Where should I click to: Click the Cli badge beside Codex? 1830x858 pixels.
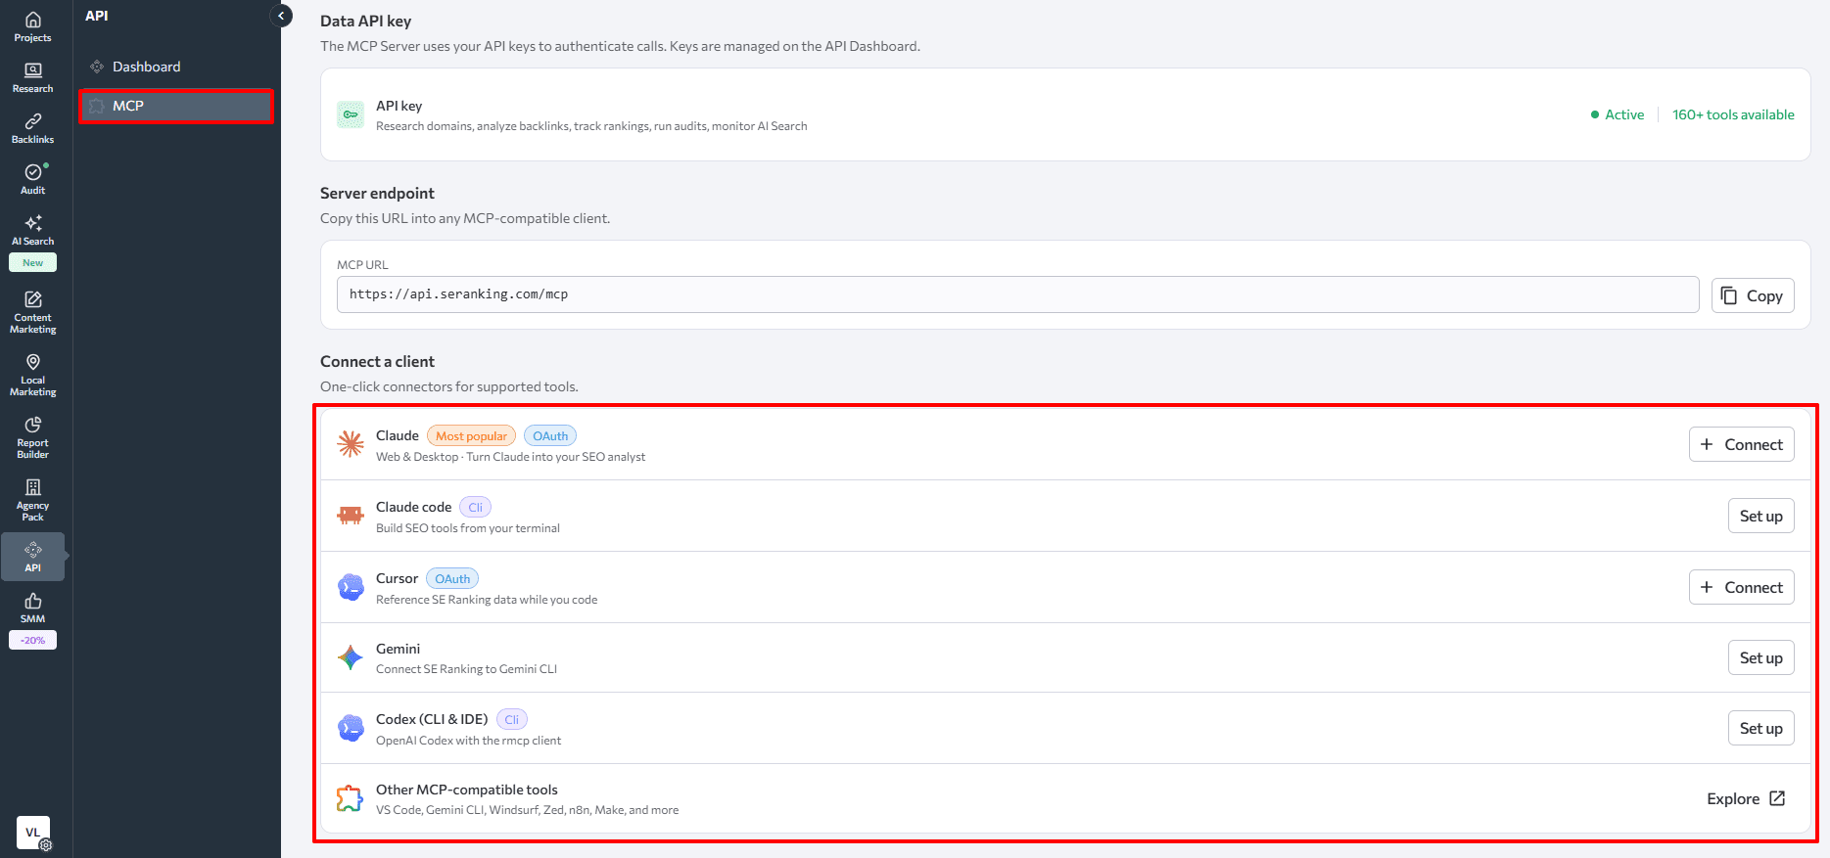[511, 719]
